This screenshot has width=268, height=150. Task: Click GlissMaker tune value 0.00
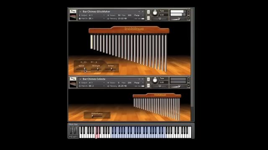162,15
